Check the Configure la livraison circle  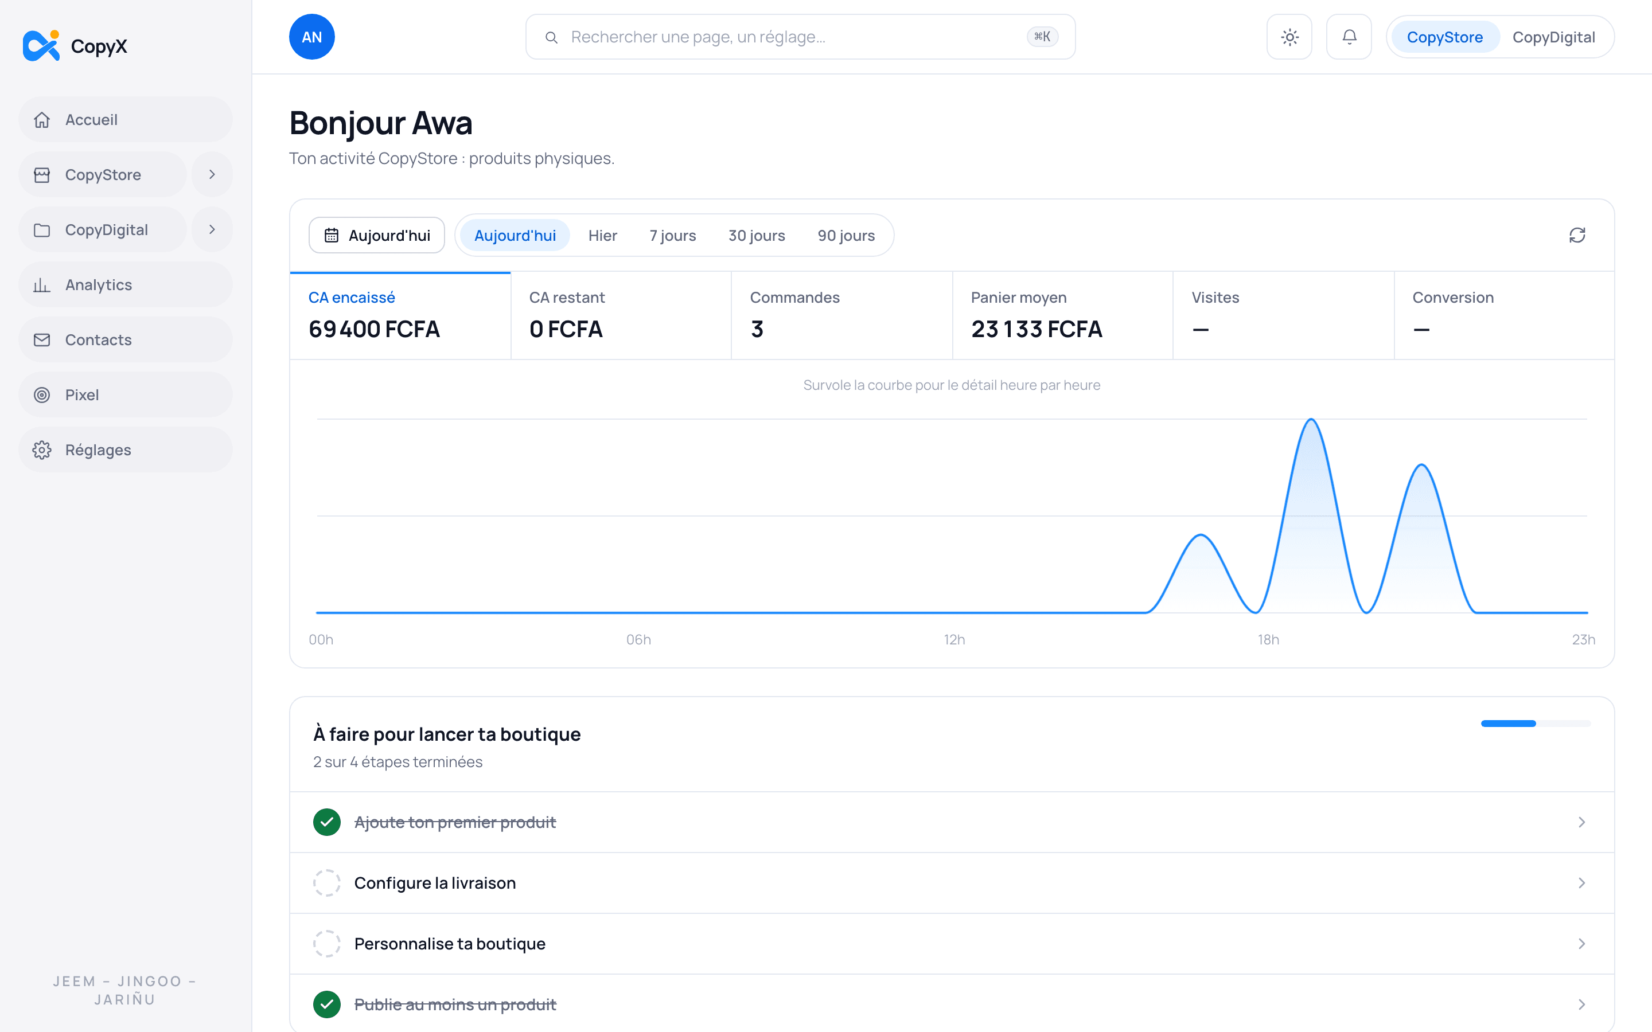tap(327, 882)
